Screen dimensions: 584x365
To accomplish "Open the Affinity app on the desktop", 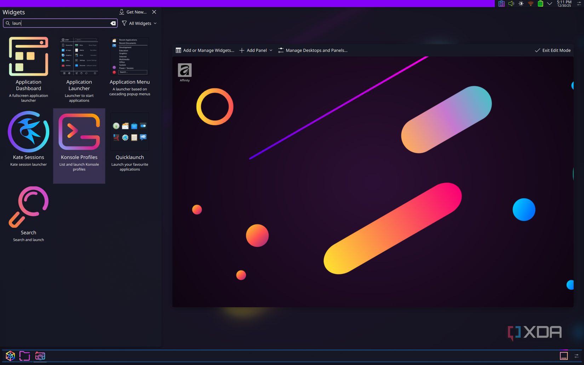I will [184, 70].
